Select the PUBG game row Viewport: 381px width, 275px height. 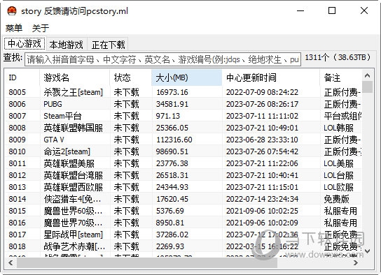tap(183, 104)
